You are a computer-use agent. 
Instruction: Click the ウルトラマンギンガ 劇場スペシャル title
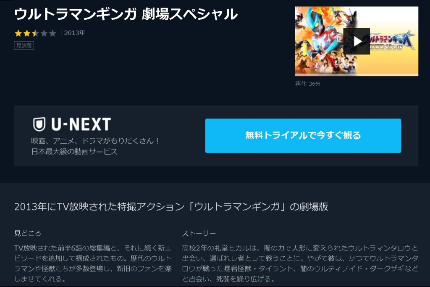(x=126, y=14)
